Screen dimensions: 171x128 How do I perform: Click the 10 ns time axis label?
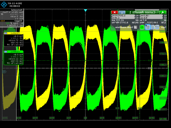point(52,118)
